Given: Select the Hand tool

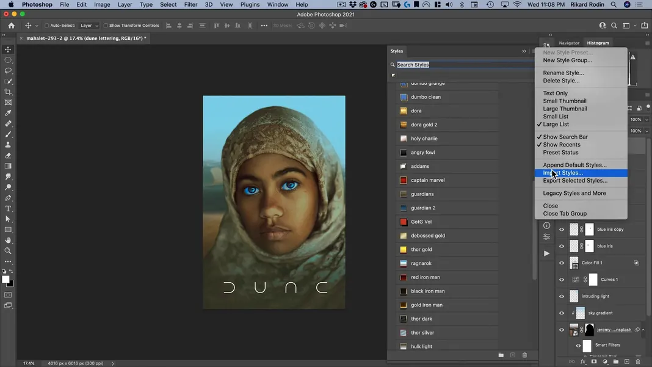Looking at the screenshot, I should click(x=8, y=241).
